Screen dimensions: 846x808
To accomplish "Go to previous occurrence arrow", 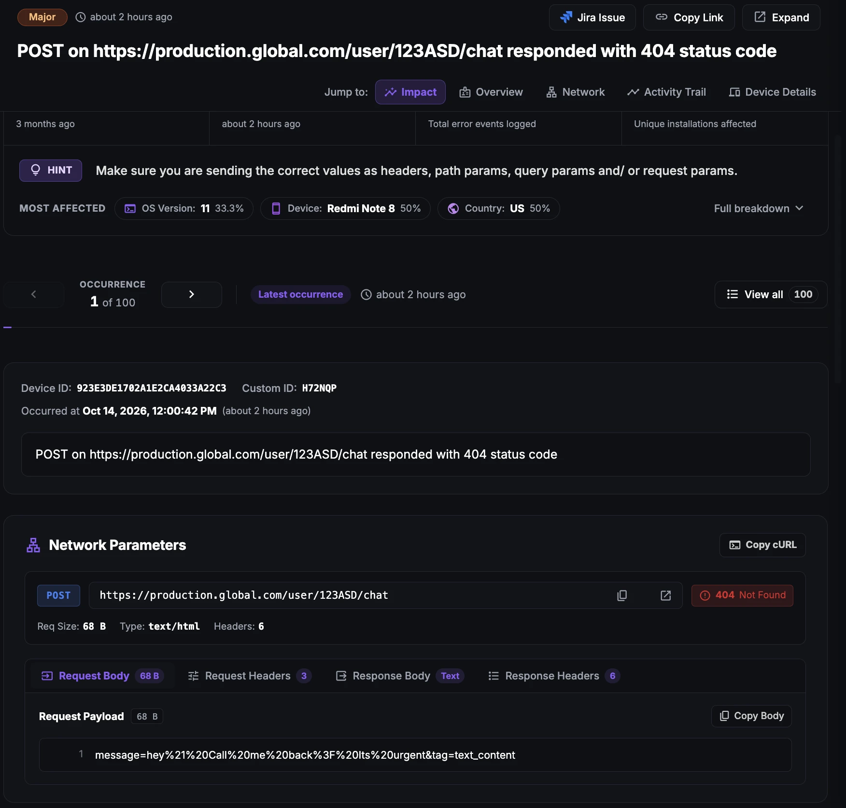I will (34, 294).
